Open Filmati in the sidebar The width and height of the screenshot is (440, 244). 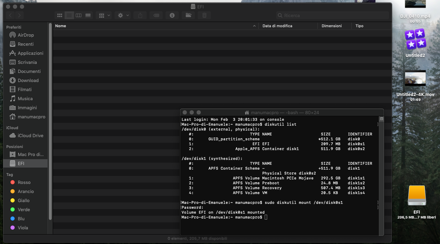click(x=25, y=89)
